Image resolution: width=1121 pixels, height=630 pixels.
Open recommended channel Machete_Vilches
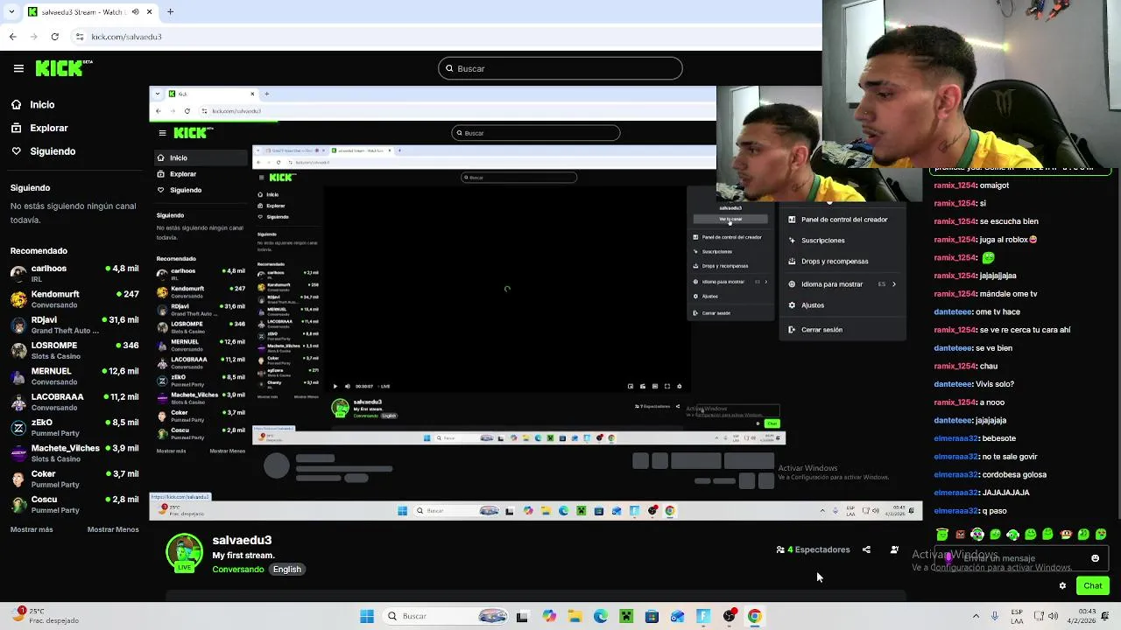(74, 453)
